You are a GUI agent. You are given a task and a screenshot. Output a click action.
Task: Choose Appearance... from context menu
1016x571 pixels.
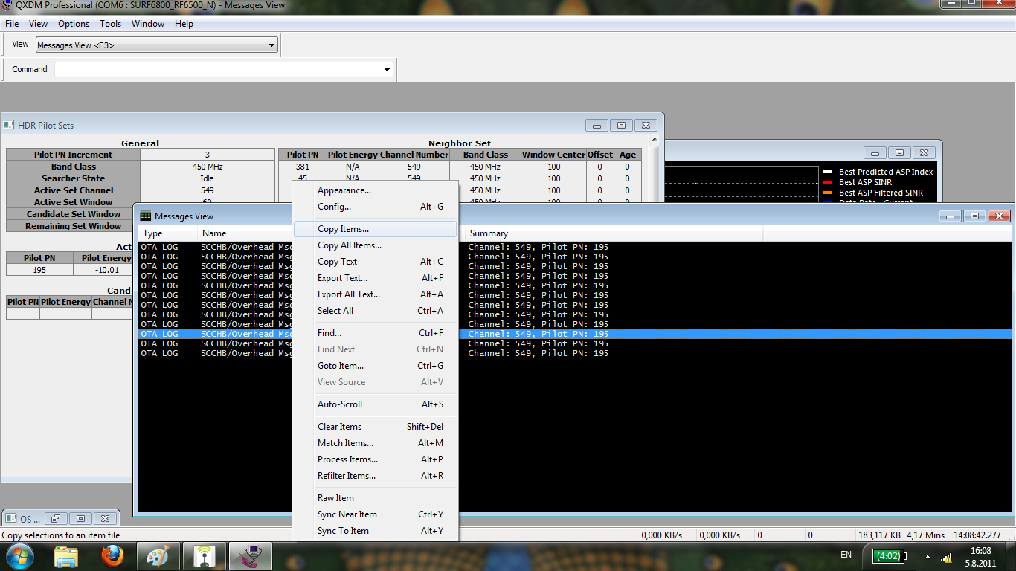click(x=375, y=190)
